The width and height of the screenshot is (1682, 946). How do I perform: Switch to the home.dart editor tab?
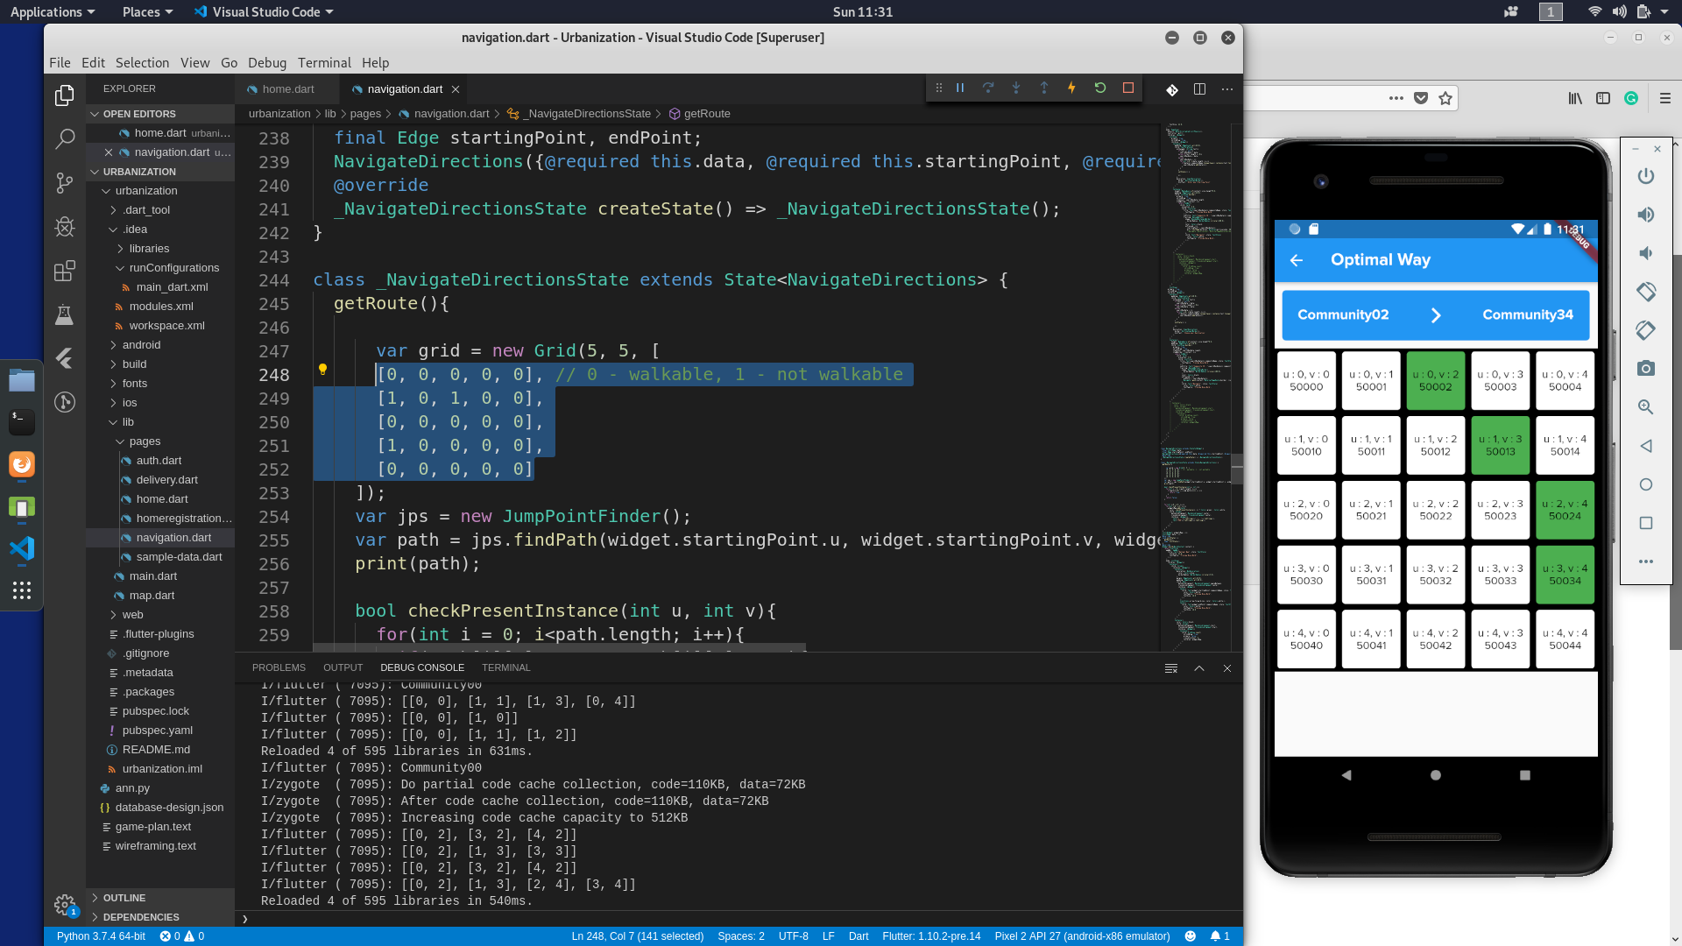pos(287,89)
